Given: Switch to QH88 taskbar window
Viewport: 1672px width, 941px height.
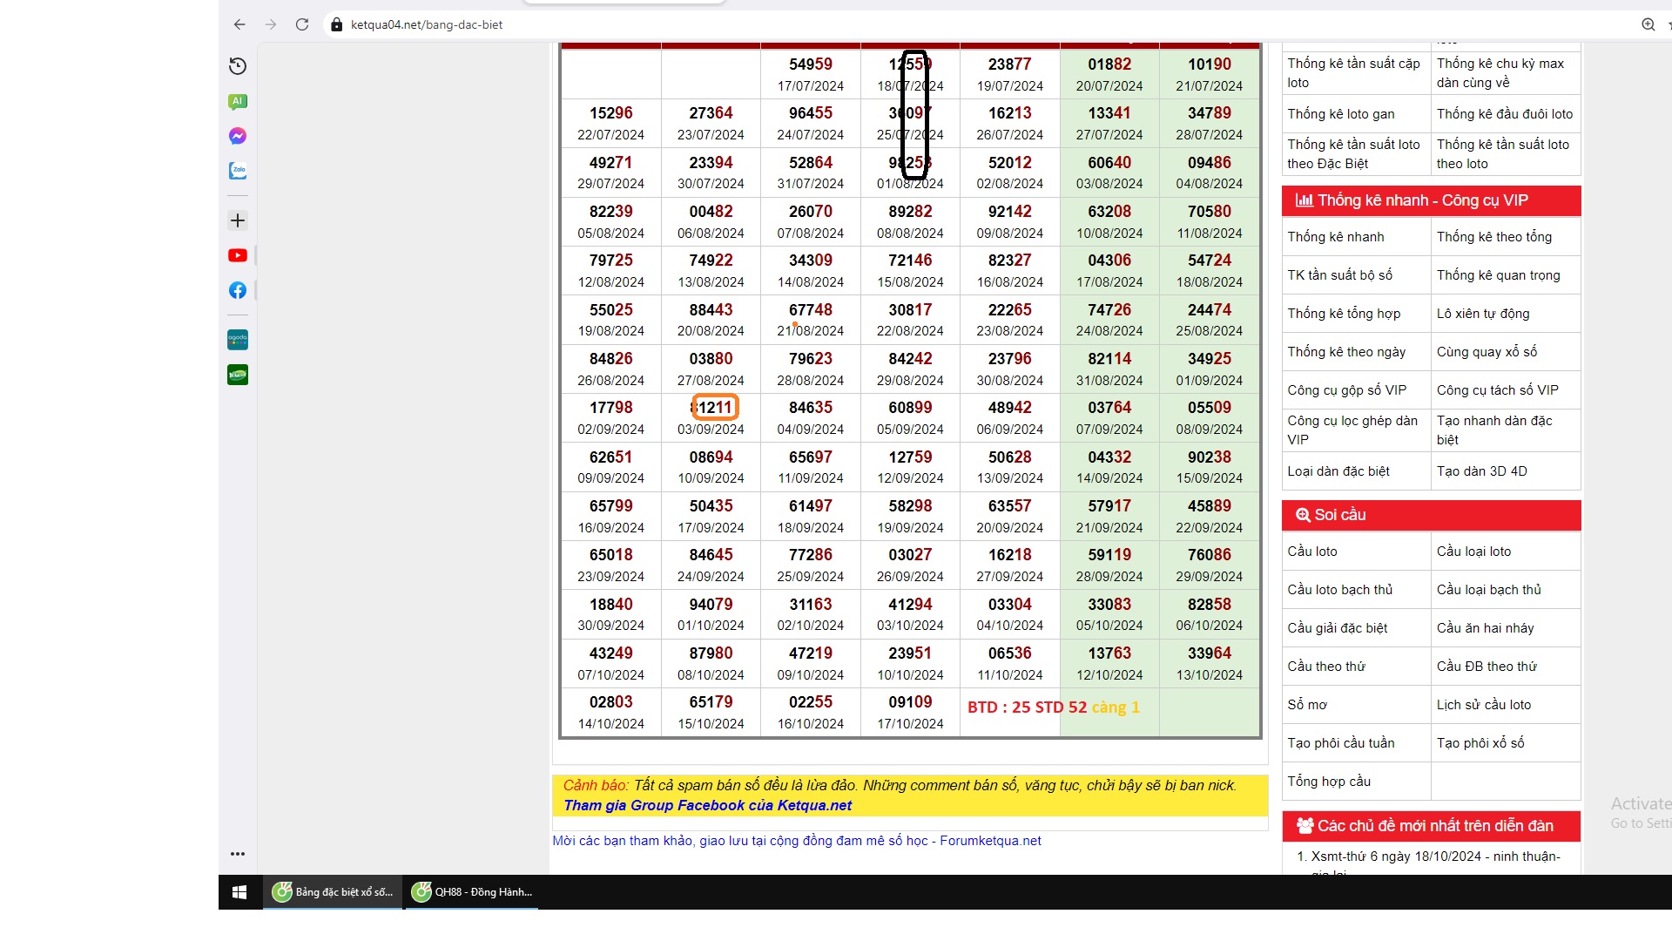Looking at the screenshot, I should pyautogui.click(x=472, y=892).
